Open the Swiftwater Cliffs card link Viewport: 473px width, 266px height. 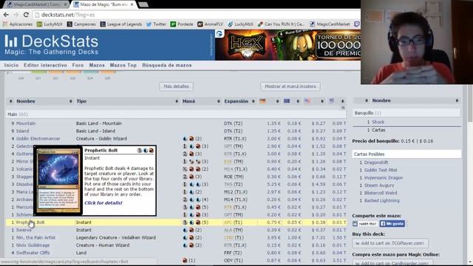[x=33, y=253]
